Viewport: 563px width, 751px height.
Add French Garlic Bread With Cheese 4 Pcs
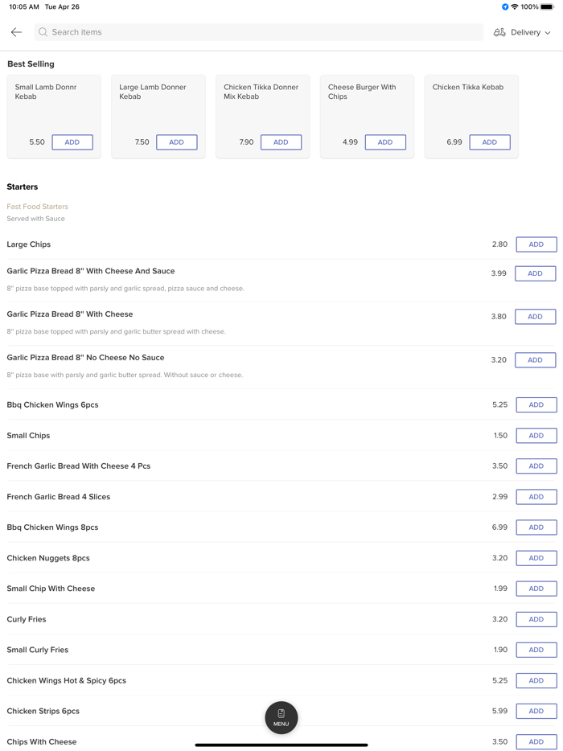click(536, 466)
